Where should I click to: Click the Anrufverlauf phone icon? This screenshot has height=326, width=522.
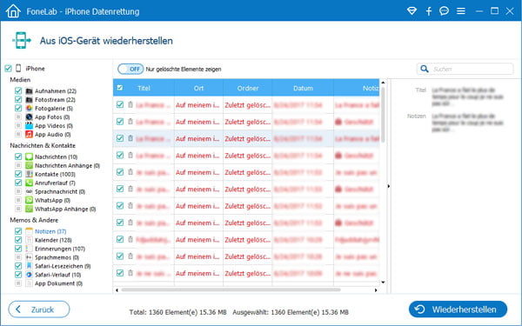pos(30,183)
